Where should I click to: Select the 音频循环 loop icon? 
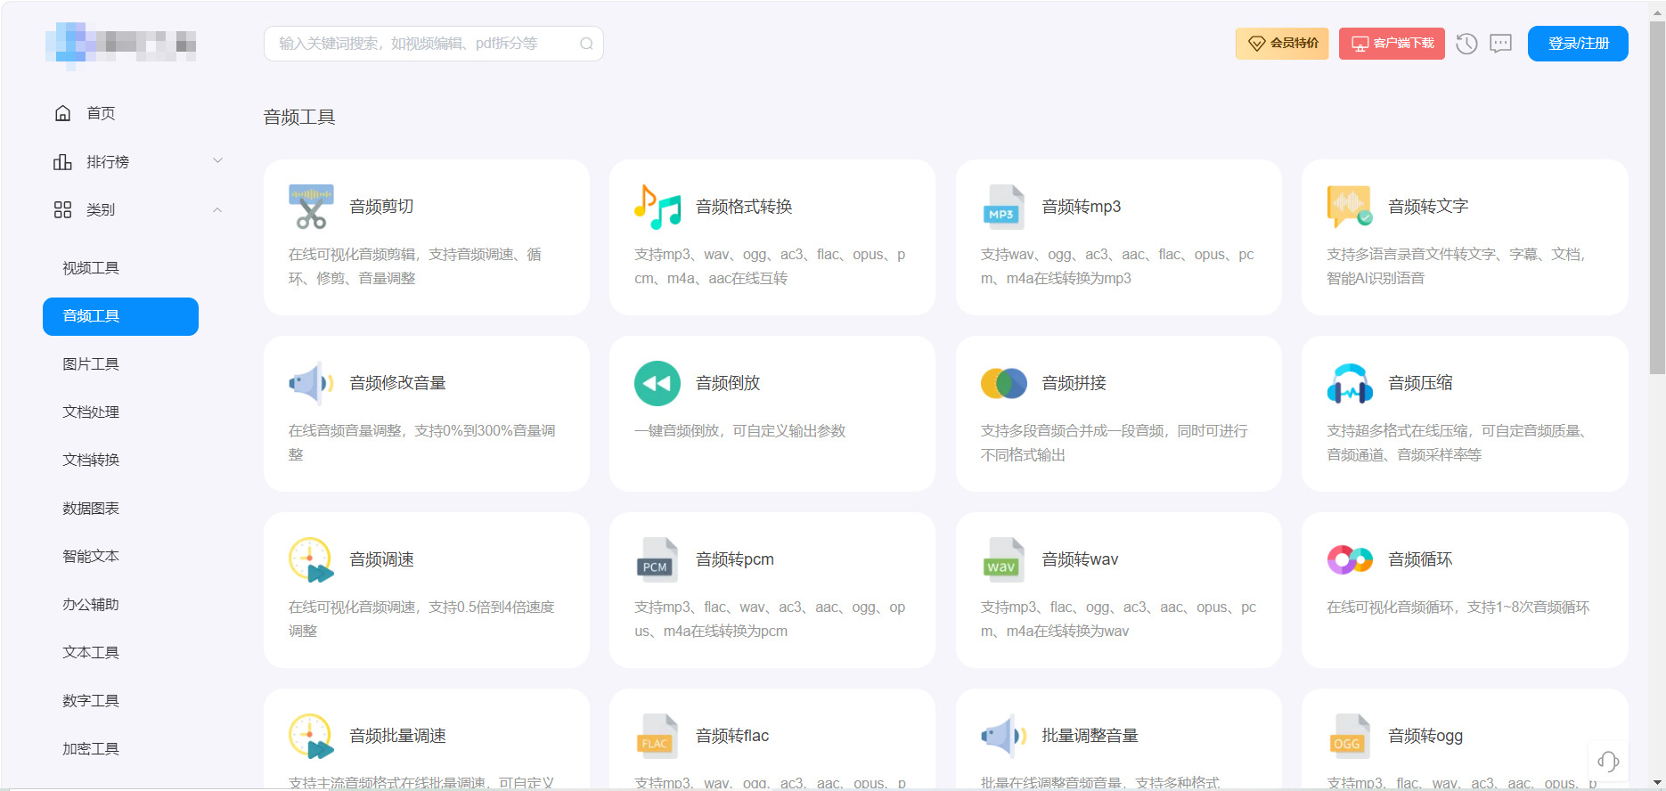(1350, 559)
